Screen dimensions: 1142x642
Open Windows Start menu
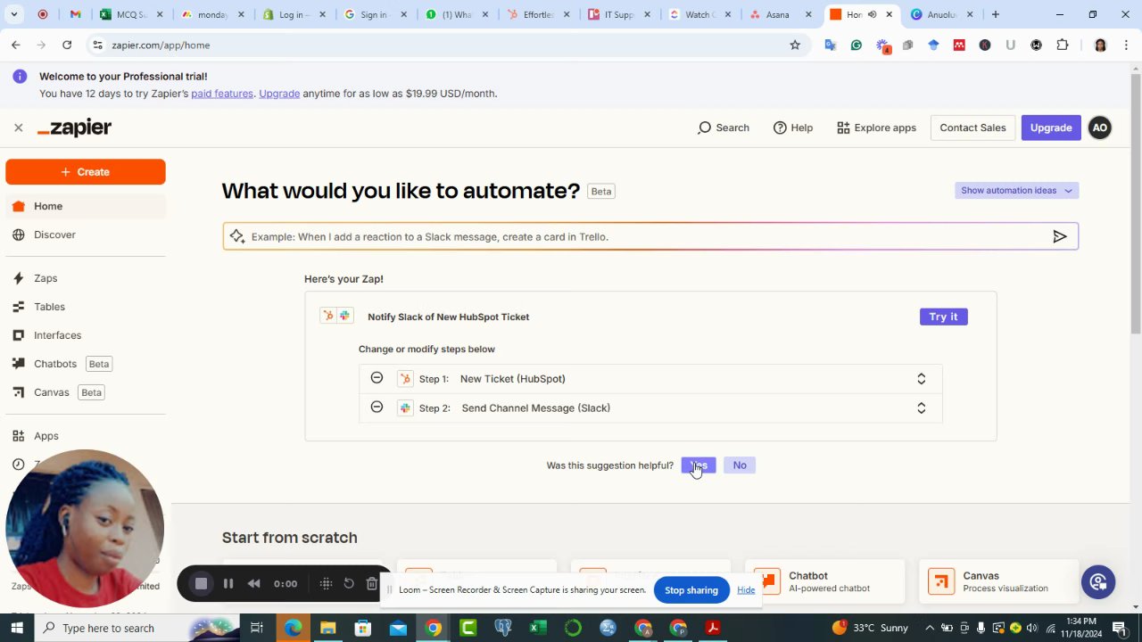click(16, 628)
